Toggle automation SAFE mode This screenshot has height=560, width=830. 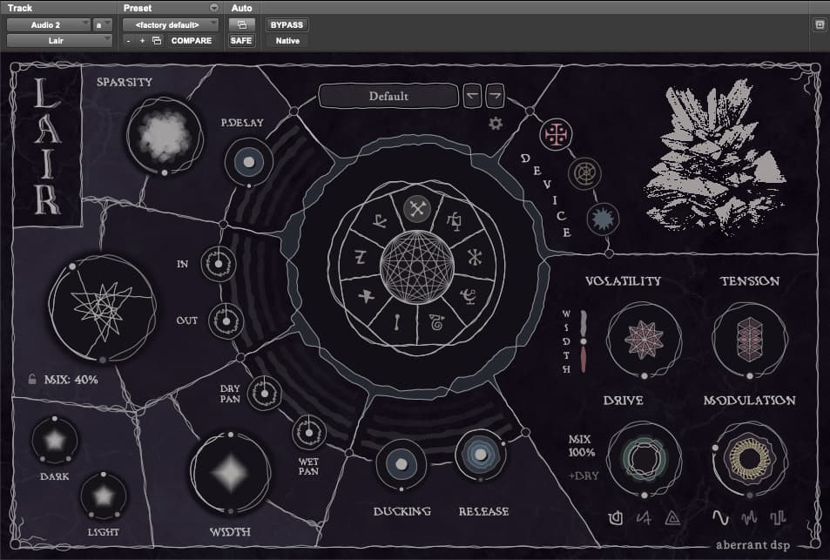(x=241, y=41)
